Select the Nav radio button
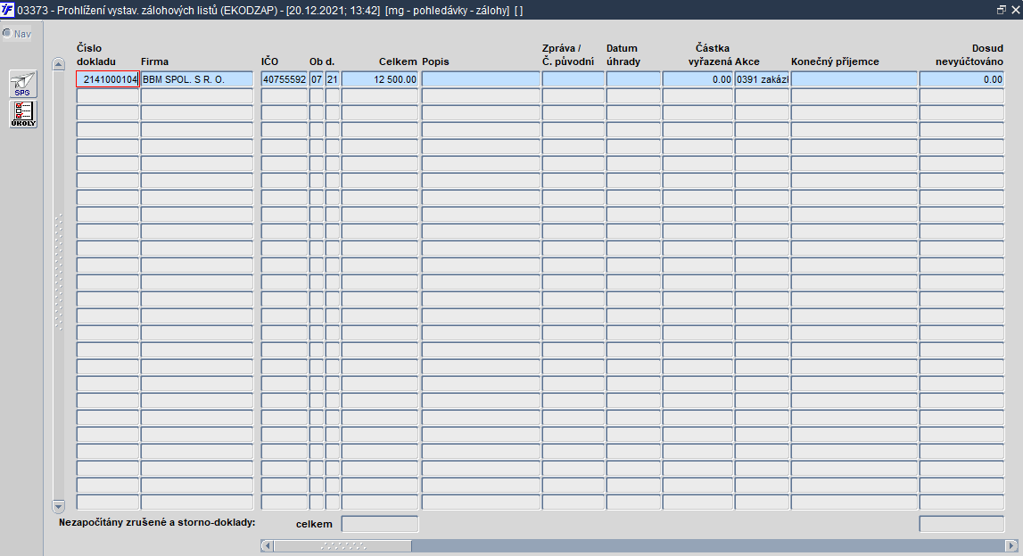The image size is (1023, 556). (7, 33)
